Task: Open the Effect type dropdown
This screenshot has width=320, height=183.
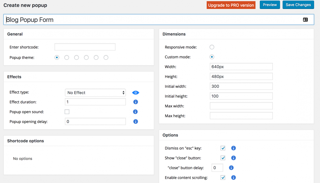Action: click(95, 93)
